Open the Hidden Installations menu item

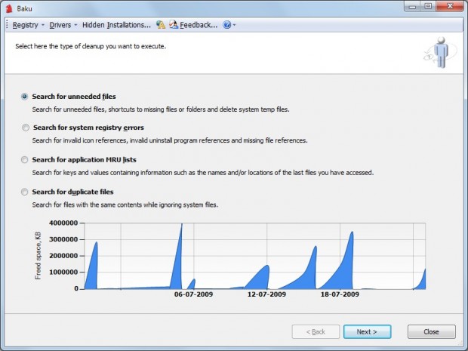pos(116,25)
